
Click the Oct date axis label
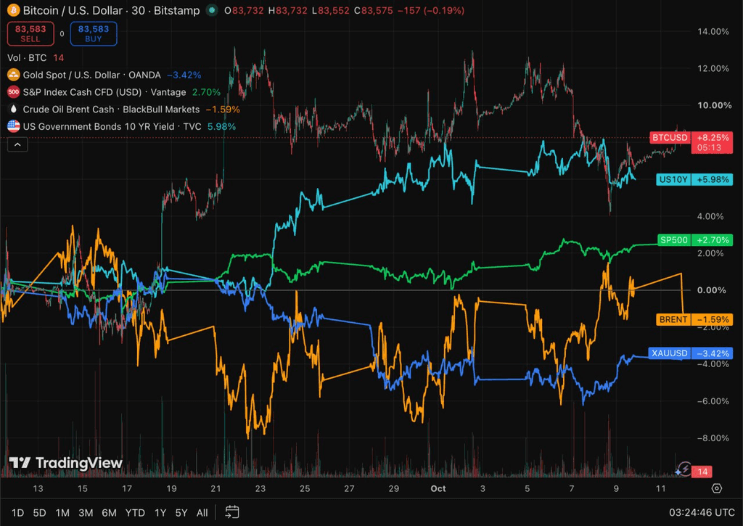pyautogui.click(x=438, y=488)
